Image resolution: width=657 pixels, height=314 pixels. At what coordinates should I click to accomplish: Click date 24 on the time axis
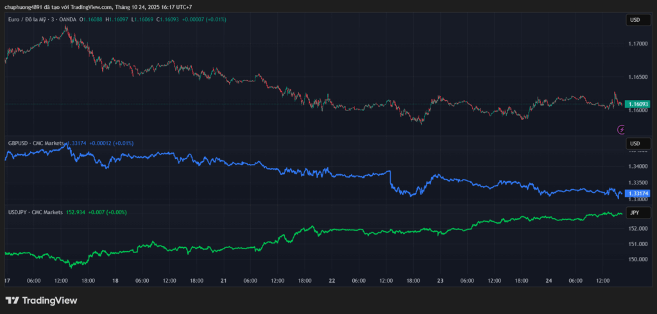point(549,281)
